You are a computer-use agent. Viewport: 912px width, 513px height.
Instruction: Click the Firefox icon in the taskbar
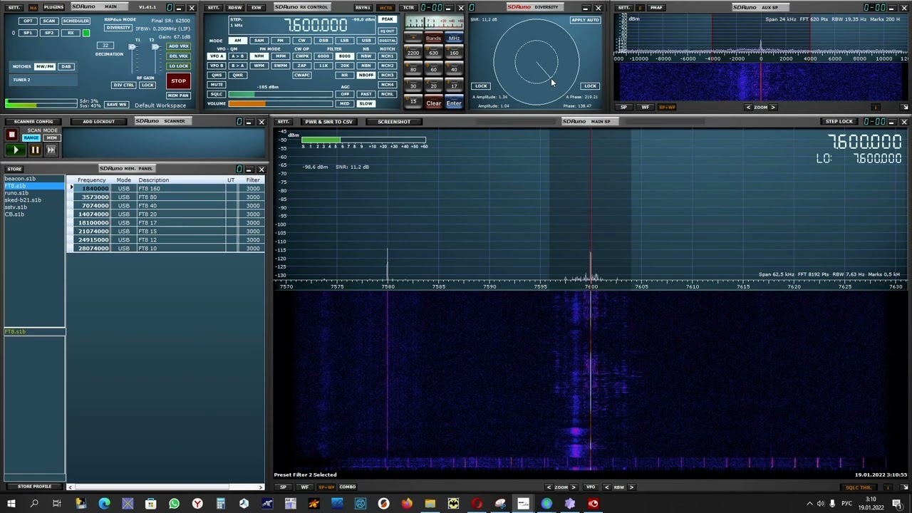[x=407, y=504]
